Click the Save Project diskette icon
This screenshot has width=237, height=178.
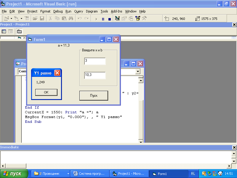point(42,18)
